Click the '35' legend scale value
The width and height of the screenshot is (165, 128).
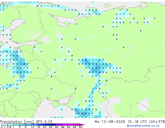[x=62, y=127]
